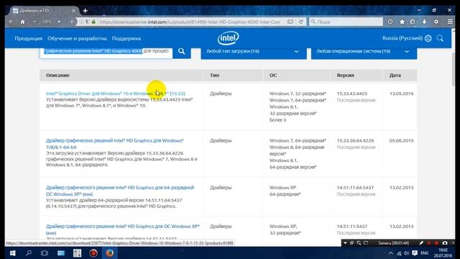Open the volume control in system tray
This screenshot has width=460, height=259.
406,253
